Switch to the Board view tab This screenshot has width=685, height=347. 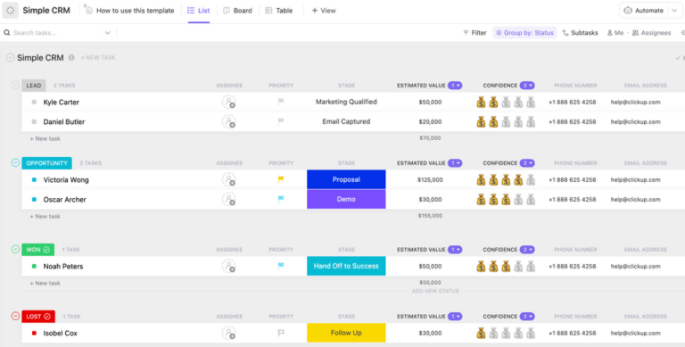click(x=237, y=11)
